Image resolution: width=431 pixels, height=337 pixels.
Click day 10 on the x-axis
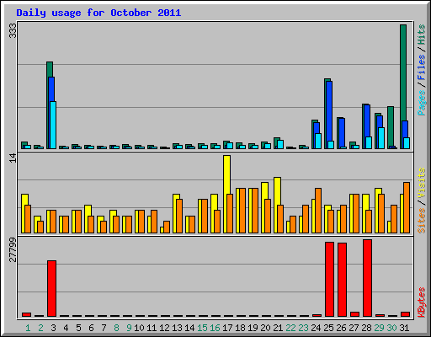(x=139, y=328)
